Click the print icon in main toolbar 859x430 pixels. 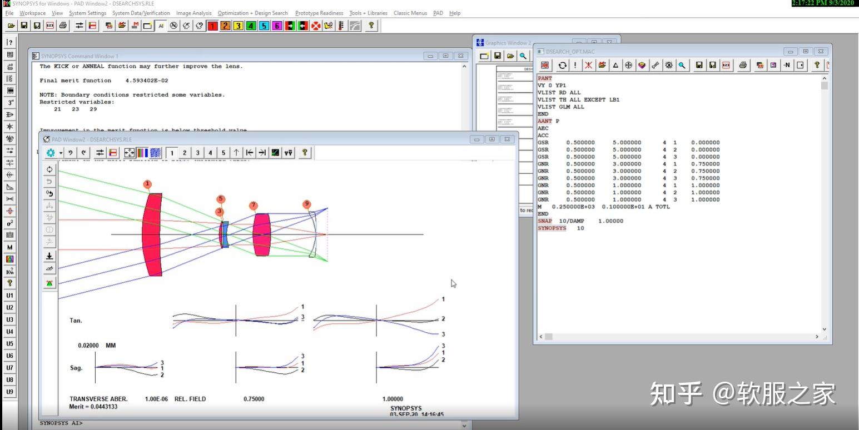coord(63,26)
